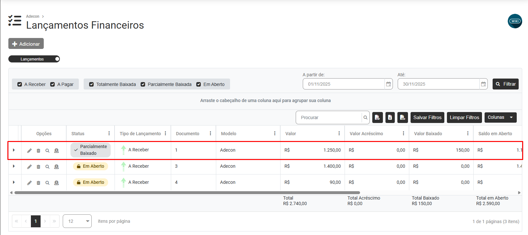Viewport: 528px width, 235px height.
Task: Uncheck the A Receber checkbox
Action: [x=20, y=84]
